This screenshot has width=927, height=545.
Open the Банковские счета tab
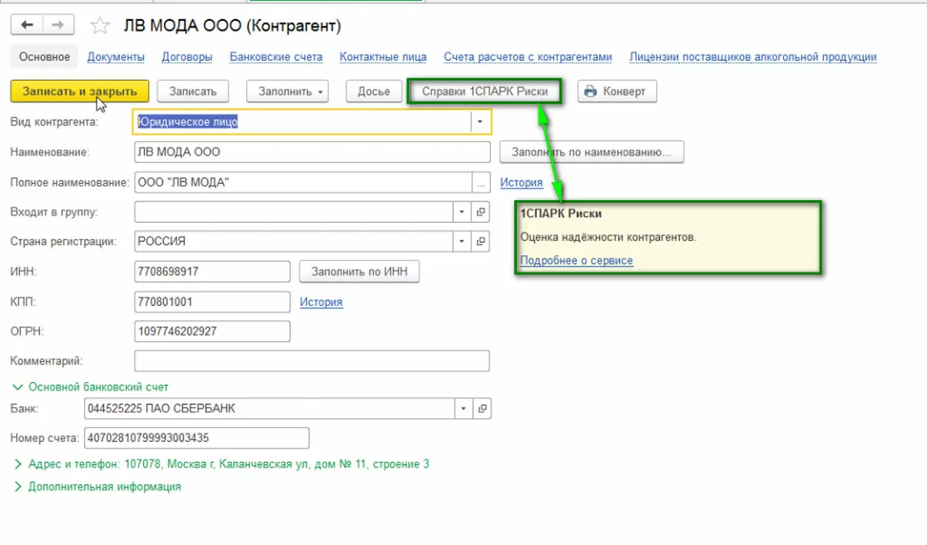pos(276,57)
